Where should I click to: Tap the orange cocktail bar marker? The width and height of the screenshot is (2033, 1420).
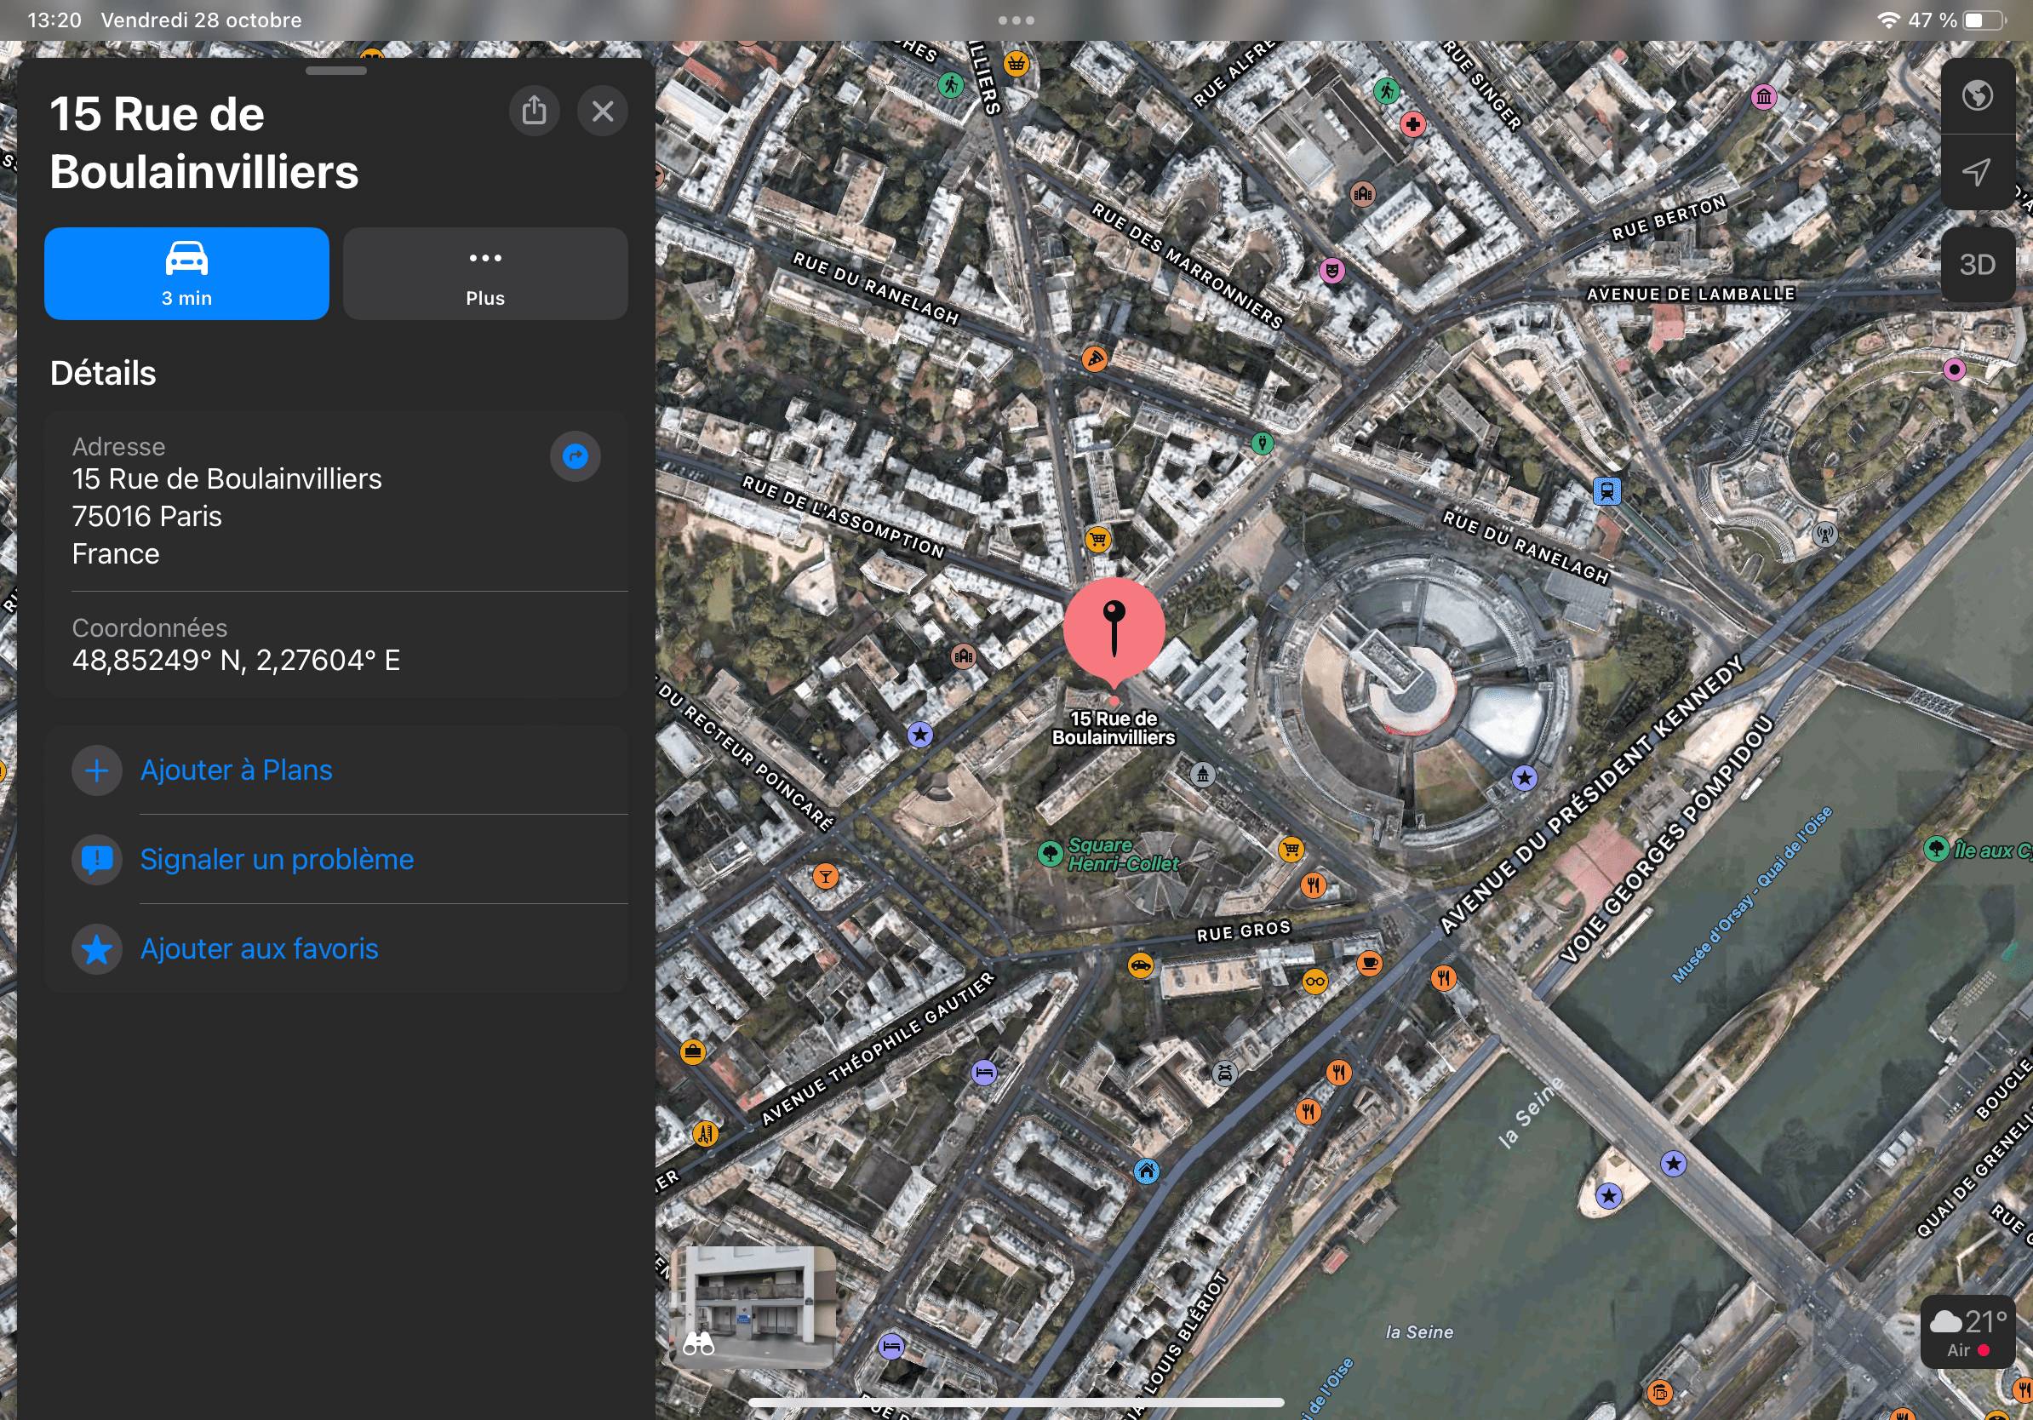tap(825, 877)
